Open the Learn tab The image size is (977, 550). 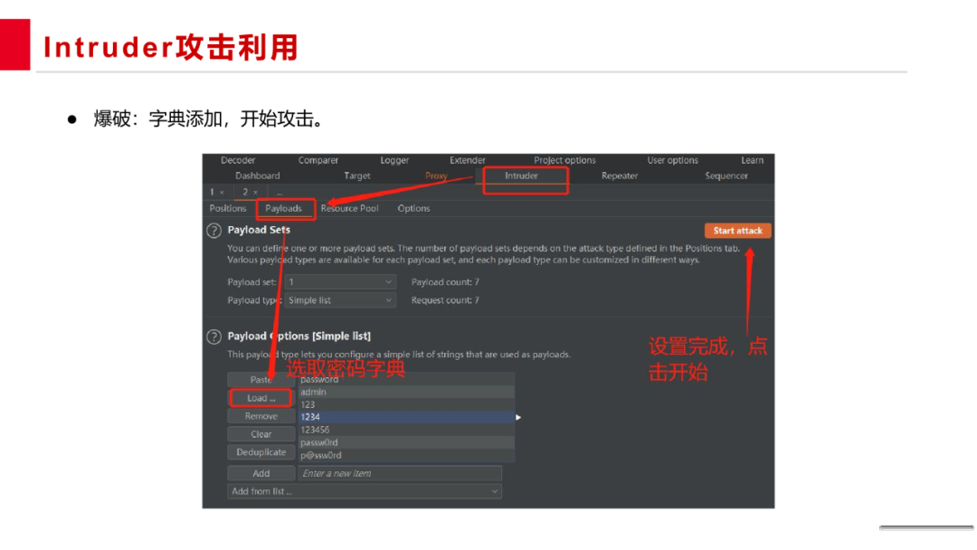(x=752, y=160)
